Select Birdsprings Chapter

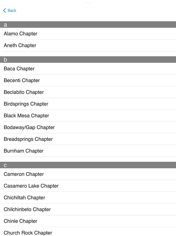click(26, 104)
